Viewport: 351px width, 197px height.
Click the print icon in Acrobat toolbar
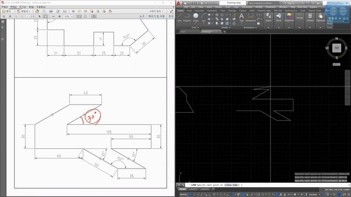(51, 11)
